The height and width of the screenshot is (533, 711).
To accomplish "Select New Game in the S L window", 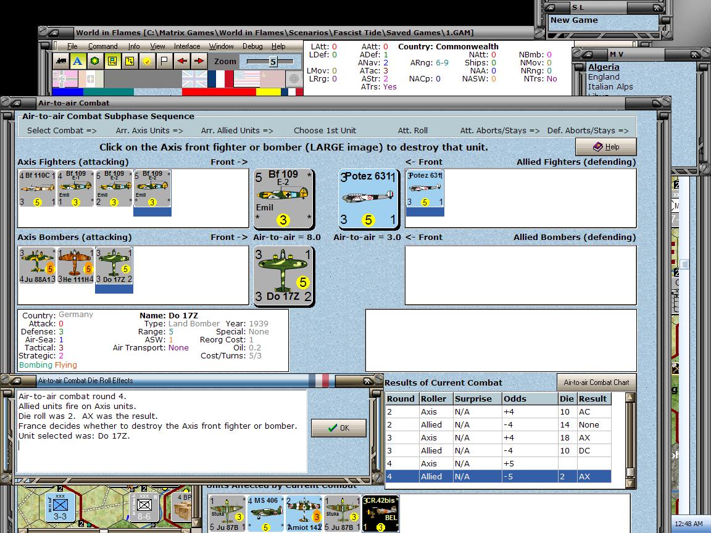I will tap(573, 20).
